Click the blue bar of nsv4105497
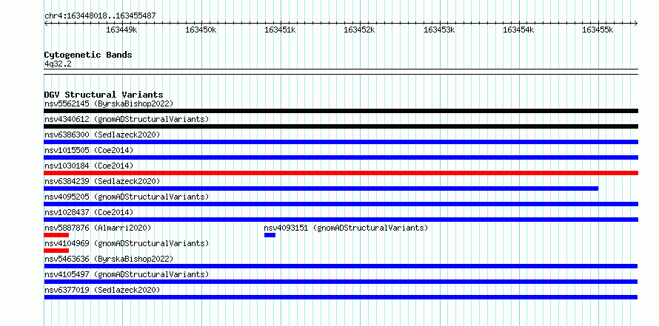 click(341, 282)
